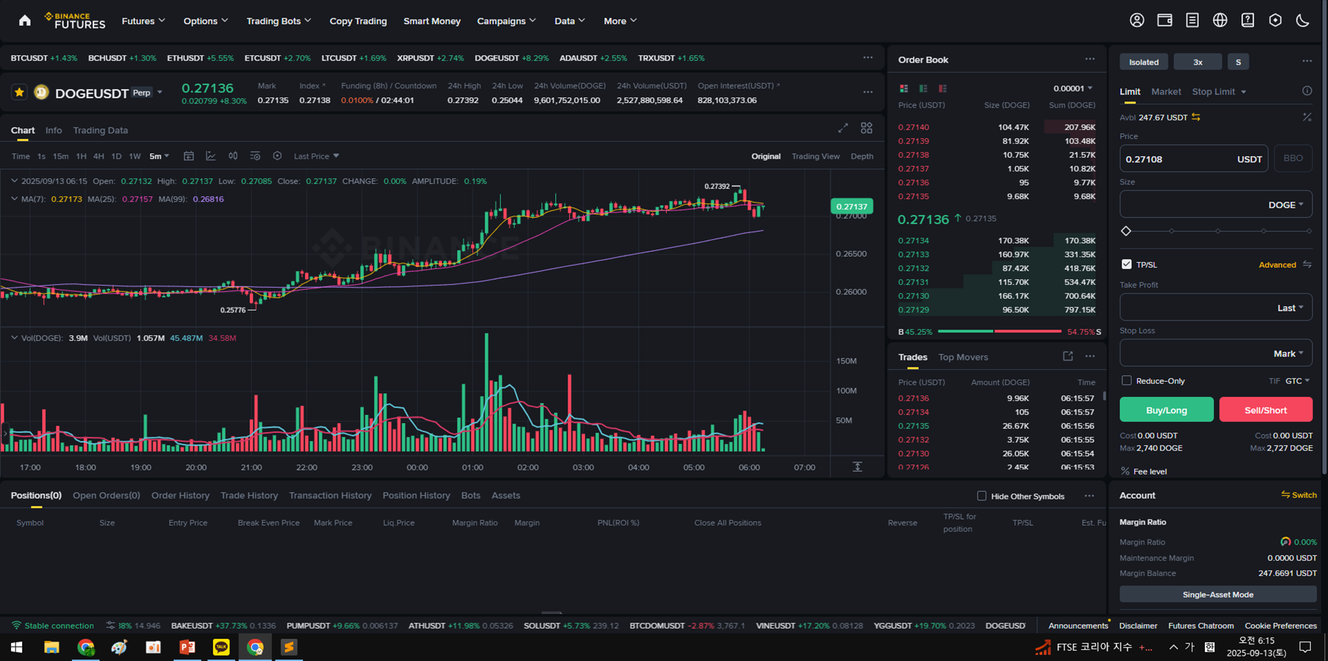The width and height of the screenshot is (1328, 661).
Task: Go to the home icon
Action: 25,21
